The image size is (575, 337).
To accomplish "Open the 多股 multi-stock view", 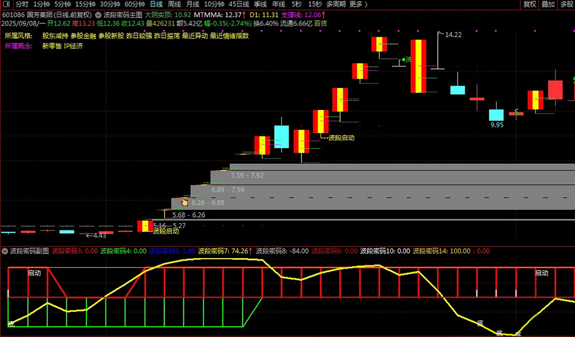I will click(x=566, y=4).
